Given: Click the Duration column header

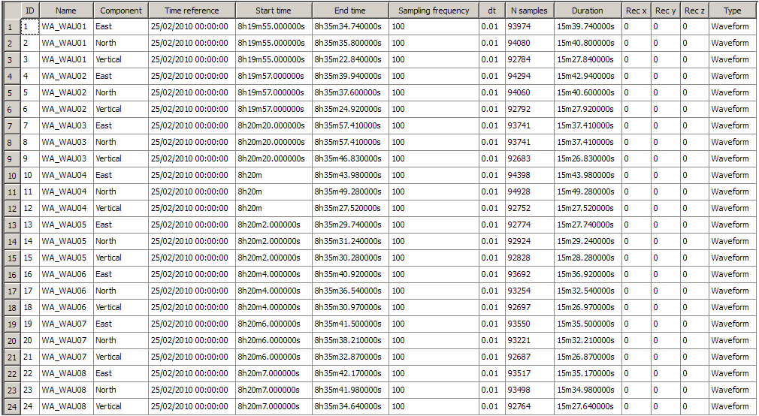Looking at the screenshot, I should [588, 11].
